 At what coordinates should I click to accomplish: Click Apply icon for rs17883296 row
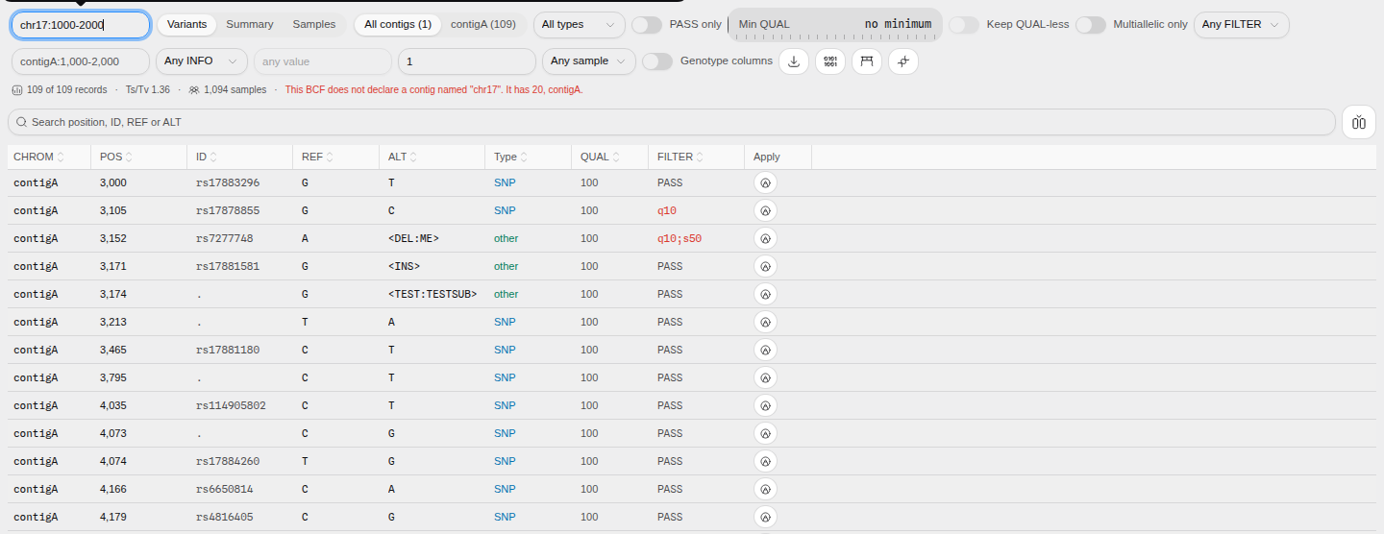(x=765, y=182)
